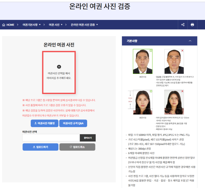Click the 업로드하기 button

click(40, 147)
